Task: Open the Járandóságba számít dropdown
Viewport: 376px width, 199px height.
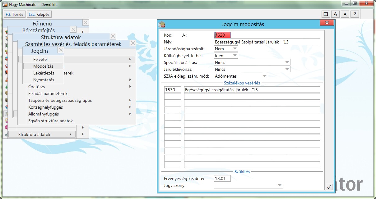Action: pyautogui.click(x=235, y=49)
